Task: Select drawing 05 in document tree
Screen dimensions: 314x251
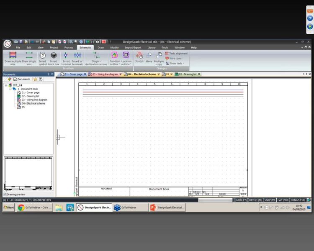Action: (x=21, y=107)
